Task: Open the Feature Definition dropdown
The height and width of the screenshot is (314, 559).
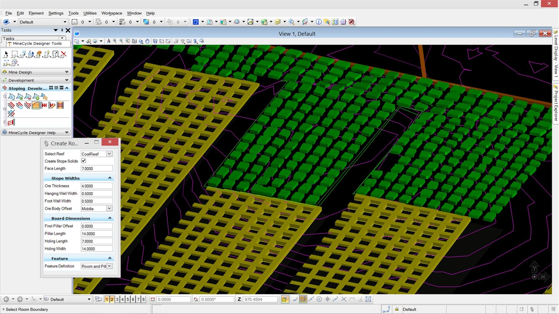Action: (x=109, y=266)
